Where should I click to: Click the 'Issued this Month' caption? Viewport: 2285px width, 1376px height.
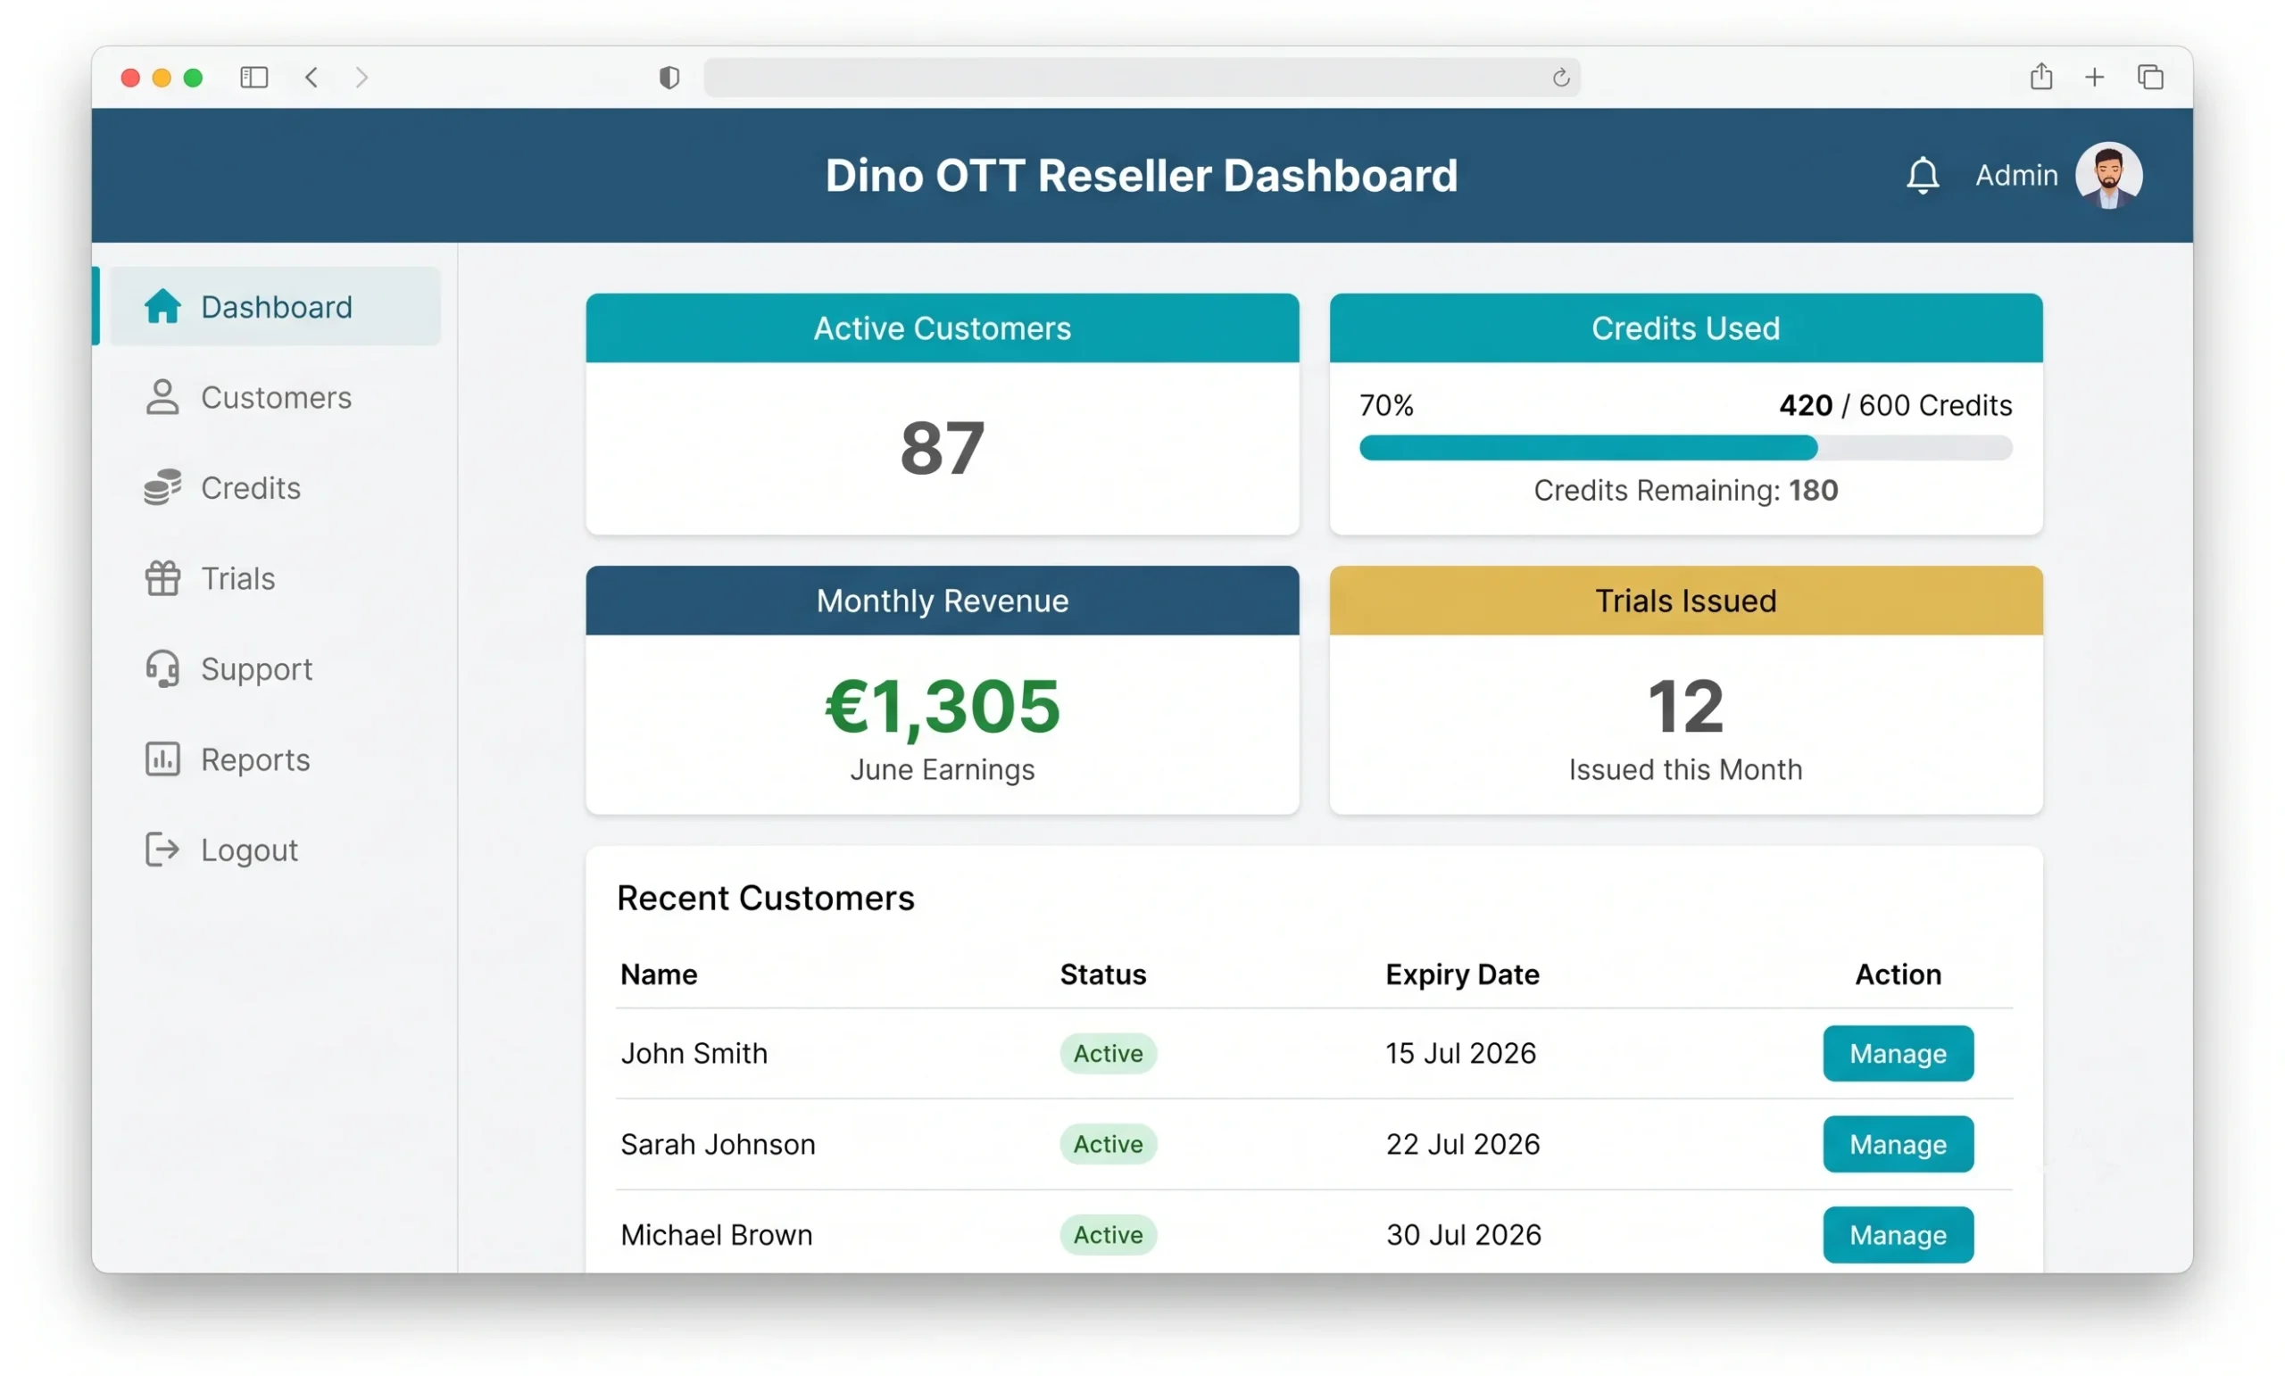coord(1685,769)
